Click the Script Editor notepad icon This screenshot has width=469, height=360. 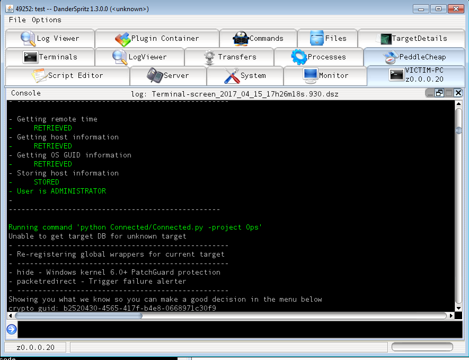pyautogui.click(x=40, y=75)
